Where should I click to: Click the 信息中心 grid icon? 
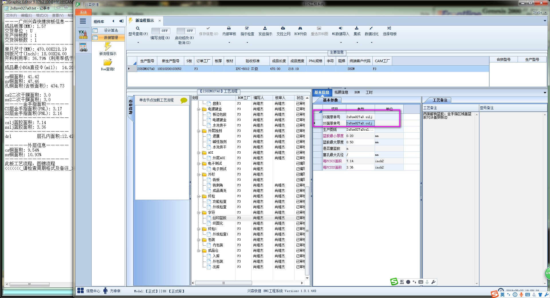tap(80, 291)
